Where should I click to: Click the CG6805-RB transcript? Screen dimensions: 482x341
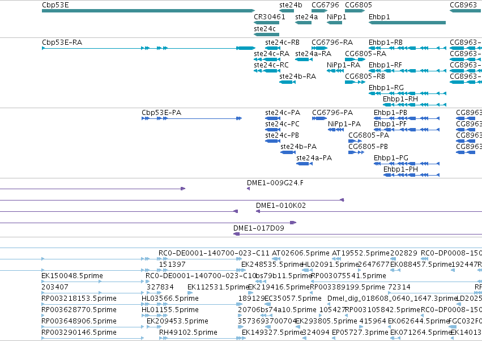click(x=355, y=82)
